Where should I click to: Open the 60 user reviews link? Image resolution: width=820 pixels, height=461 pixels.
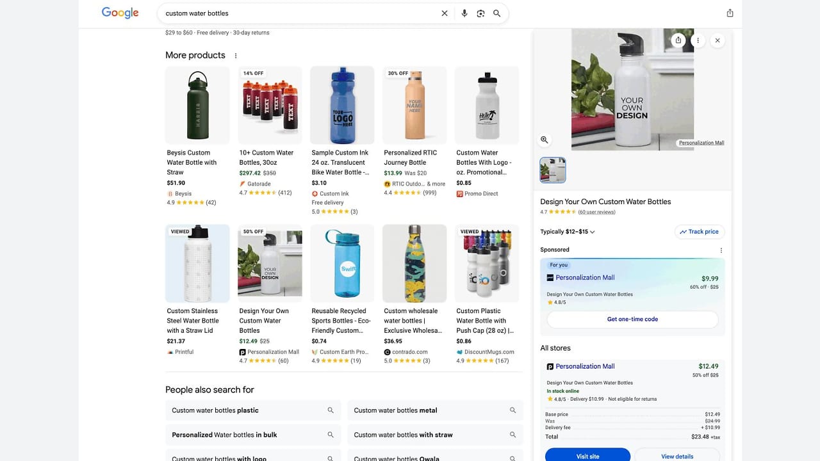click(596, 212)
